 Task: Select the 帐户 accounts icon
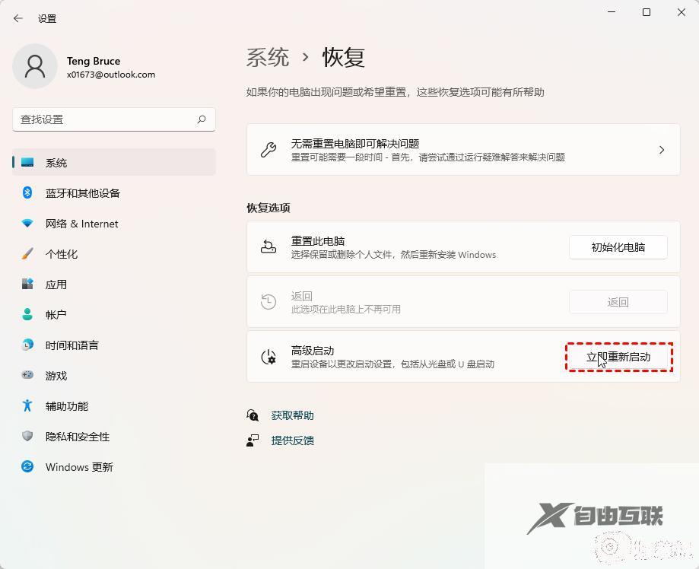click(28, 315)
